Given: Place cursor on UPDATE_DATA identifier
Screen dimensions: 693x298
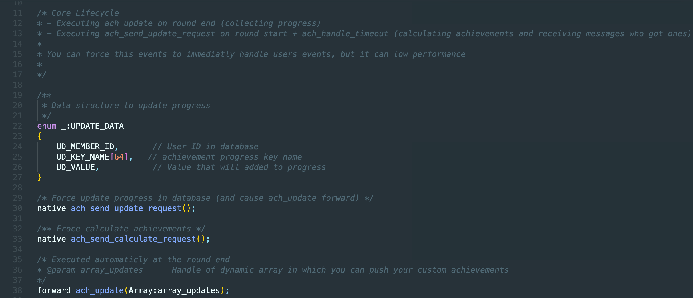Looking at the screenshot, I should tap(97, 126).
